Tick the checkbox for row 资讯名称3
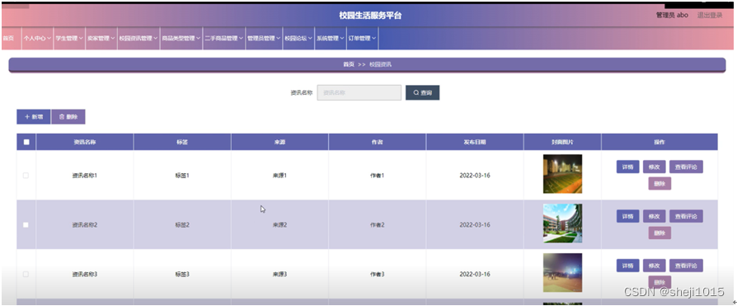737x306 pixels. pos(26,274)
